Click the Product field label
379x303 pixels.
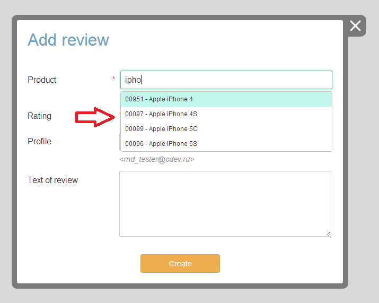[x=42, y=80]
